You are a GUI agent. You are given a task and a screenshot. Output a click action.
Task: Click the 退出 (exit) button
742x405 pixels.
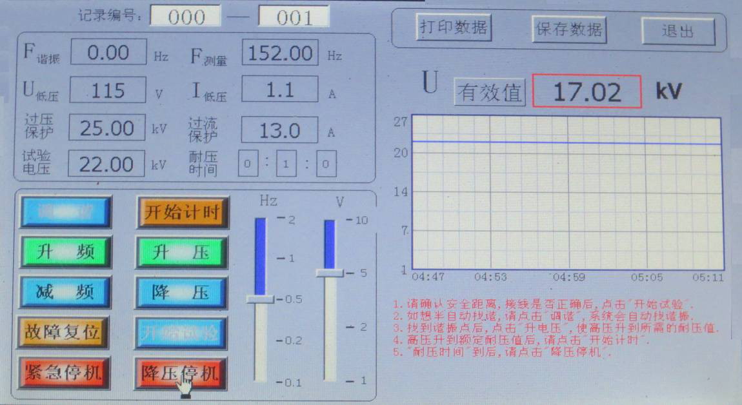(677, 31)
